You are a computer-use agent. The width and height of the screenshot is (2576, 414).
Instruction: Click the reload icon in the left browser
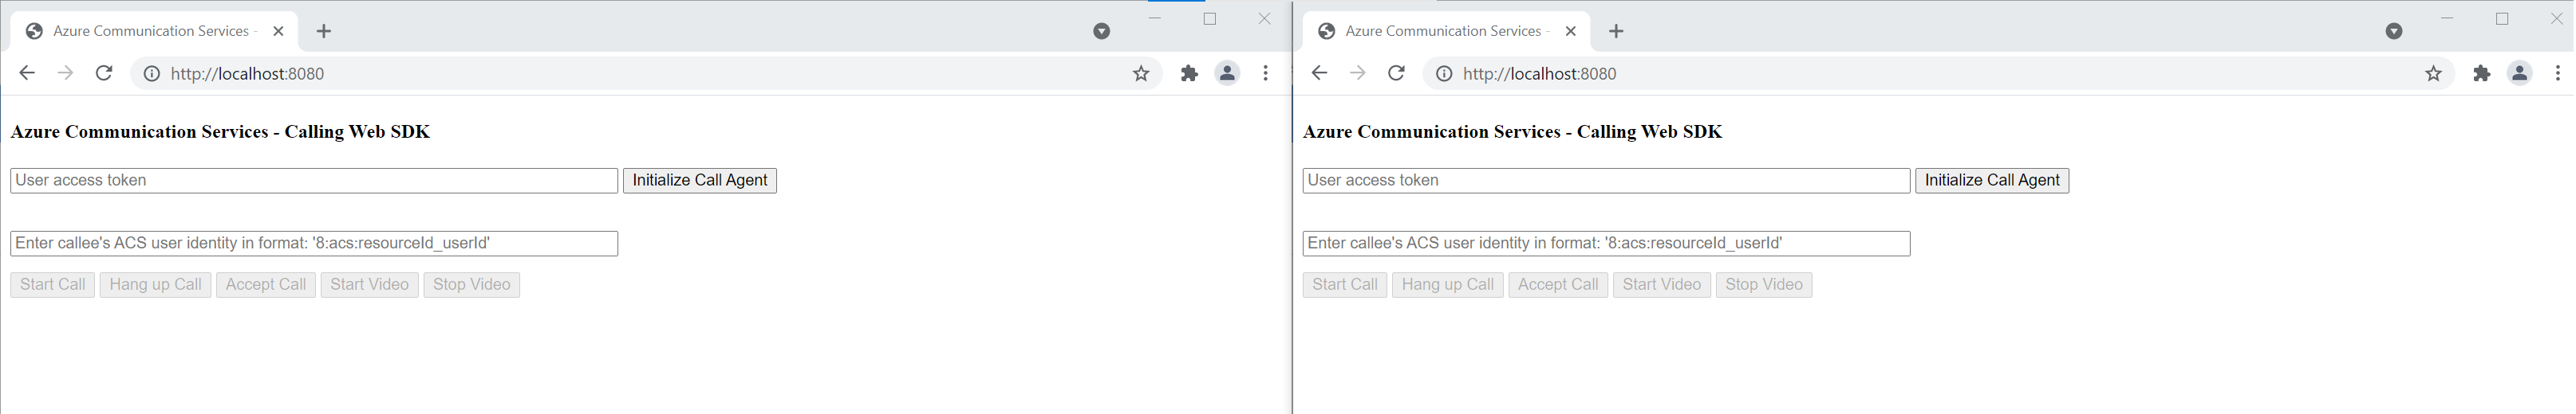pos(104,72)
